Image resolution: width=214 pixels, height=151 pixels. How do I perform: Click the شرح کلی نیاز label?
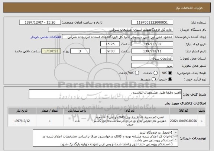(194, 94)
